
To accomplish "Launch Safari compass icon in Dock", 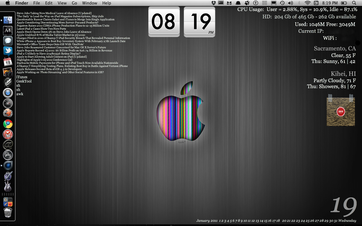I will 8,103.
